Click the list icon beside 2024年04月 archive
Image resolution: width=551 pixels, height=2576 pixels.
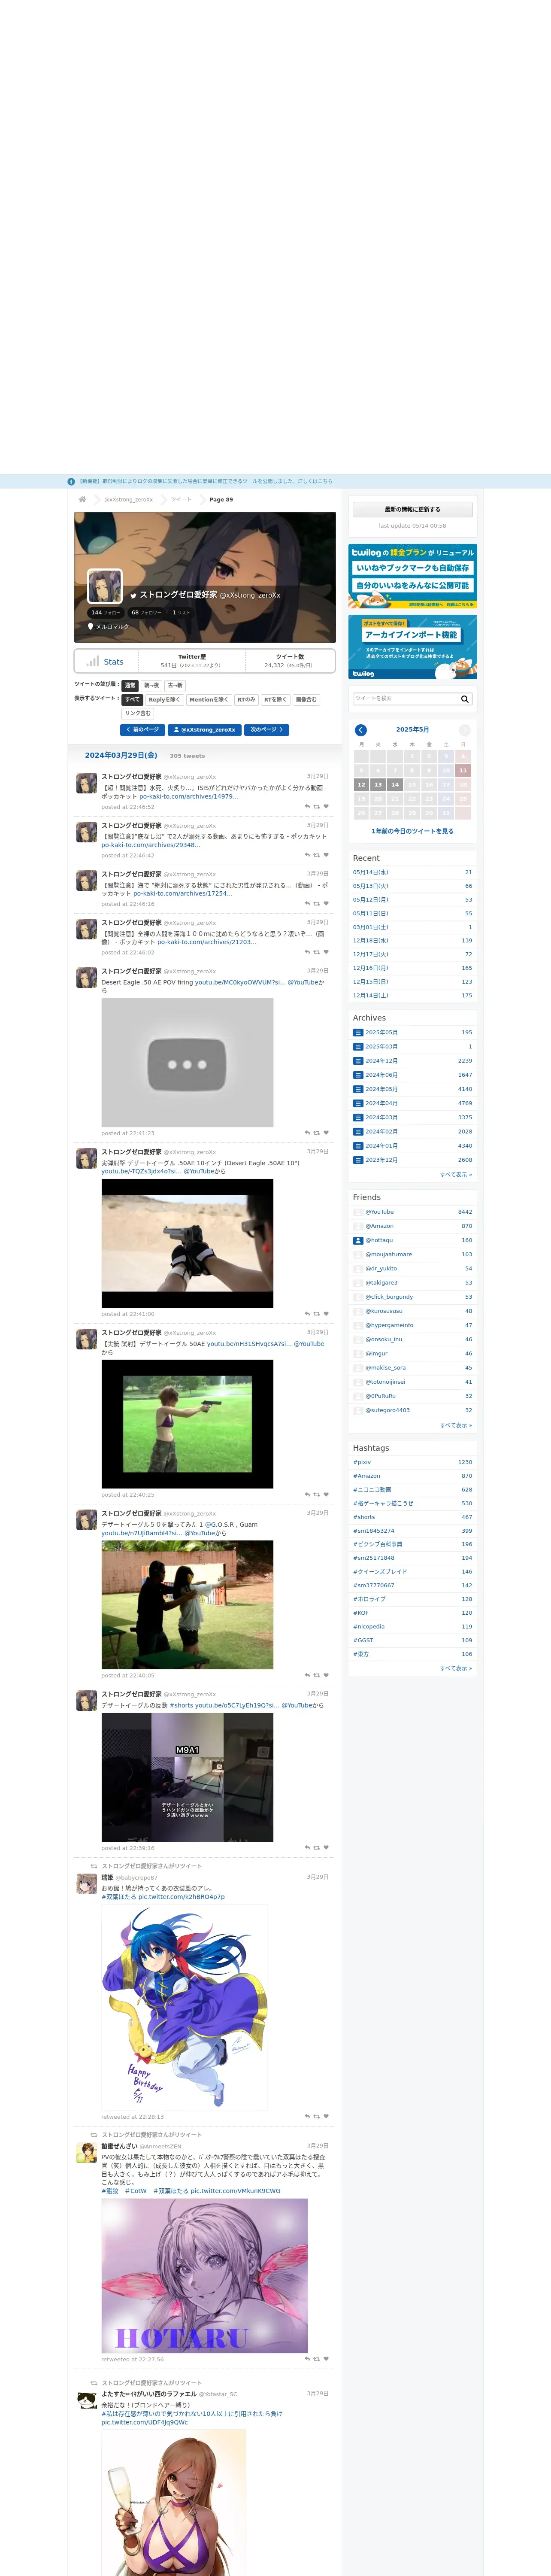click(358, 1103)
